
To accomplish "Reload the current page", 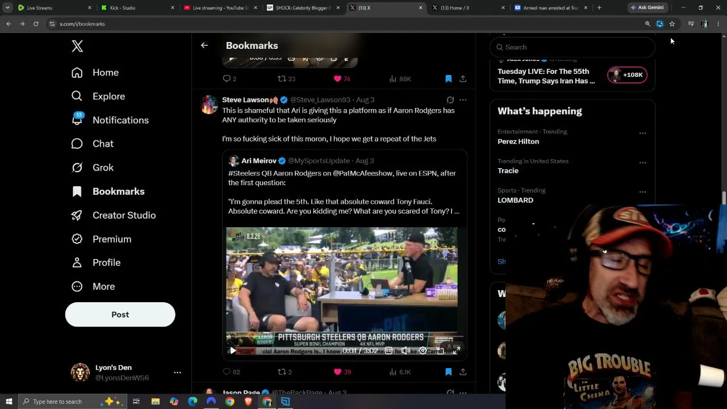I will 36,24.
